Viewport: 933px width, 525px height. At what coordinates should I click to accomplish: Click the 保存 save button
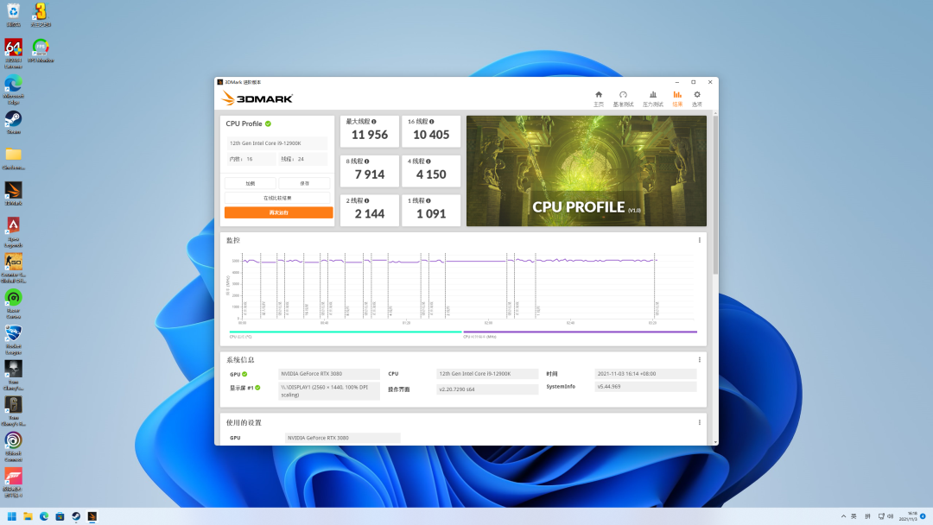pyautogui.click(x=305, y=183)
